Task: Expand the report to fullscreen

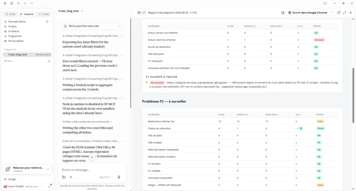Action: pos(345,13)
